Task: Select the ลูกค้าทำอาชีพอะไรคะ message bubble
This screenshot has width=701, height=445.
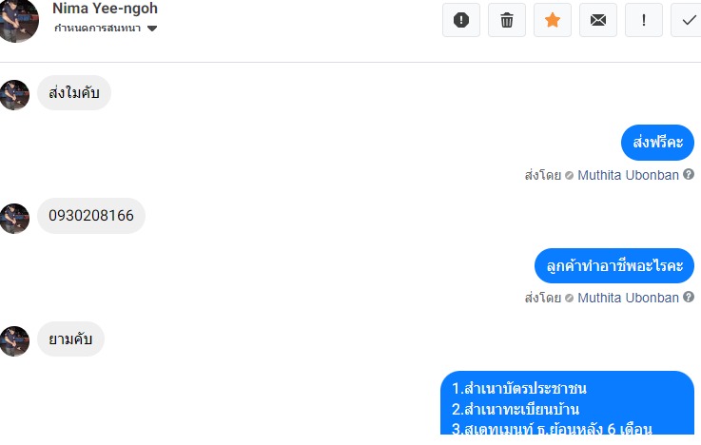Action: (614, 266)
